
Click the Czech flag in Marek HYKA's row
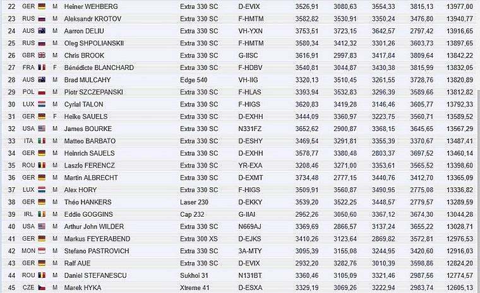[42, 287]
